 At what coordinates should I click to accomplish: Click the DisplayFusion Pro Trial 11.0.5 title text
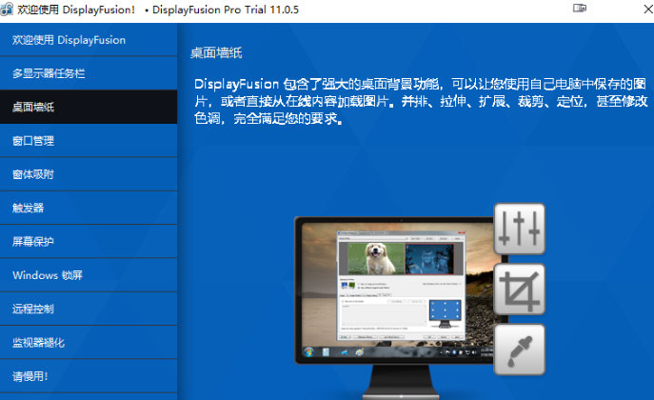click(x=226, y=10)
